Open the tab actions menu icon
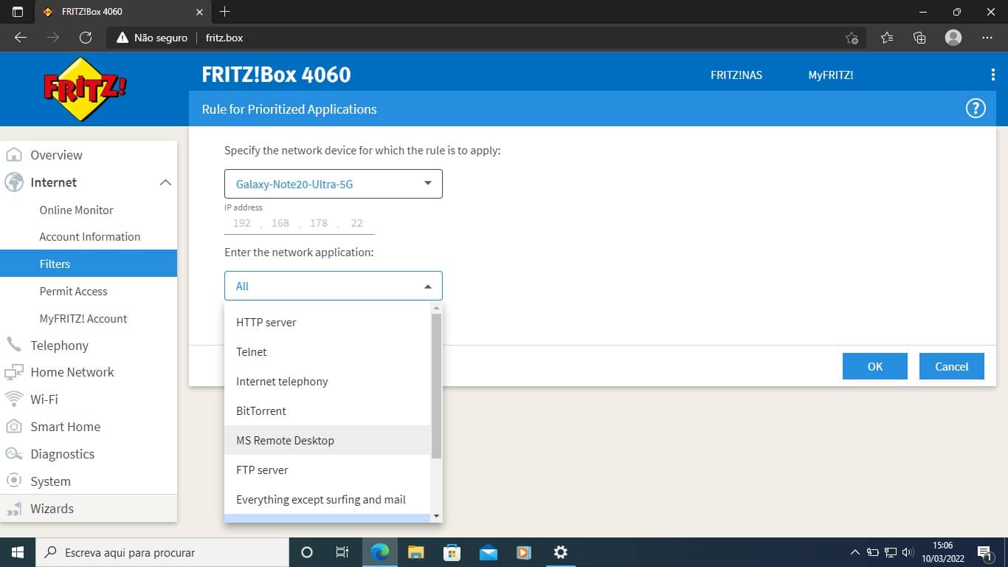1008x567 pixels. 18,12
